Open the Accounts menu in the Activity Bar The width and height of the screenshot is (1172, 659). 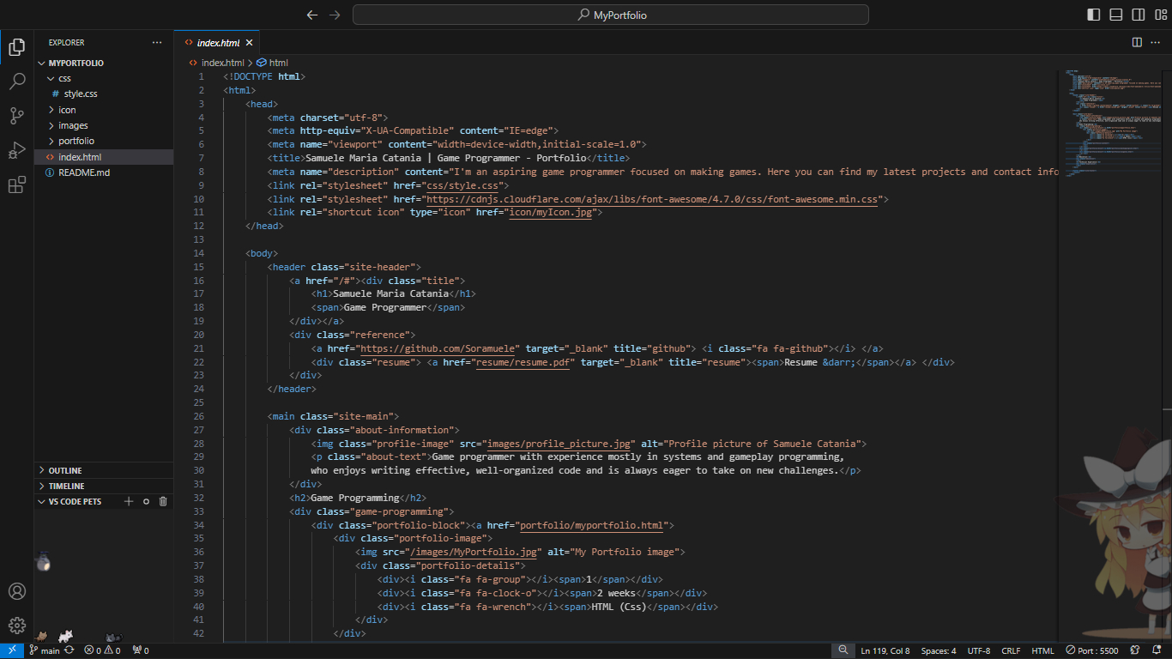[16, 591]
